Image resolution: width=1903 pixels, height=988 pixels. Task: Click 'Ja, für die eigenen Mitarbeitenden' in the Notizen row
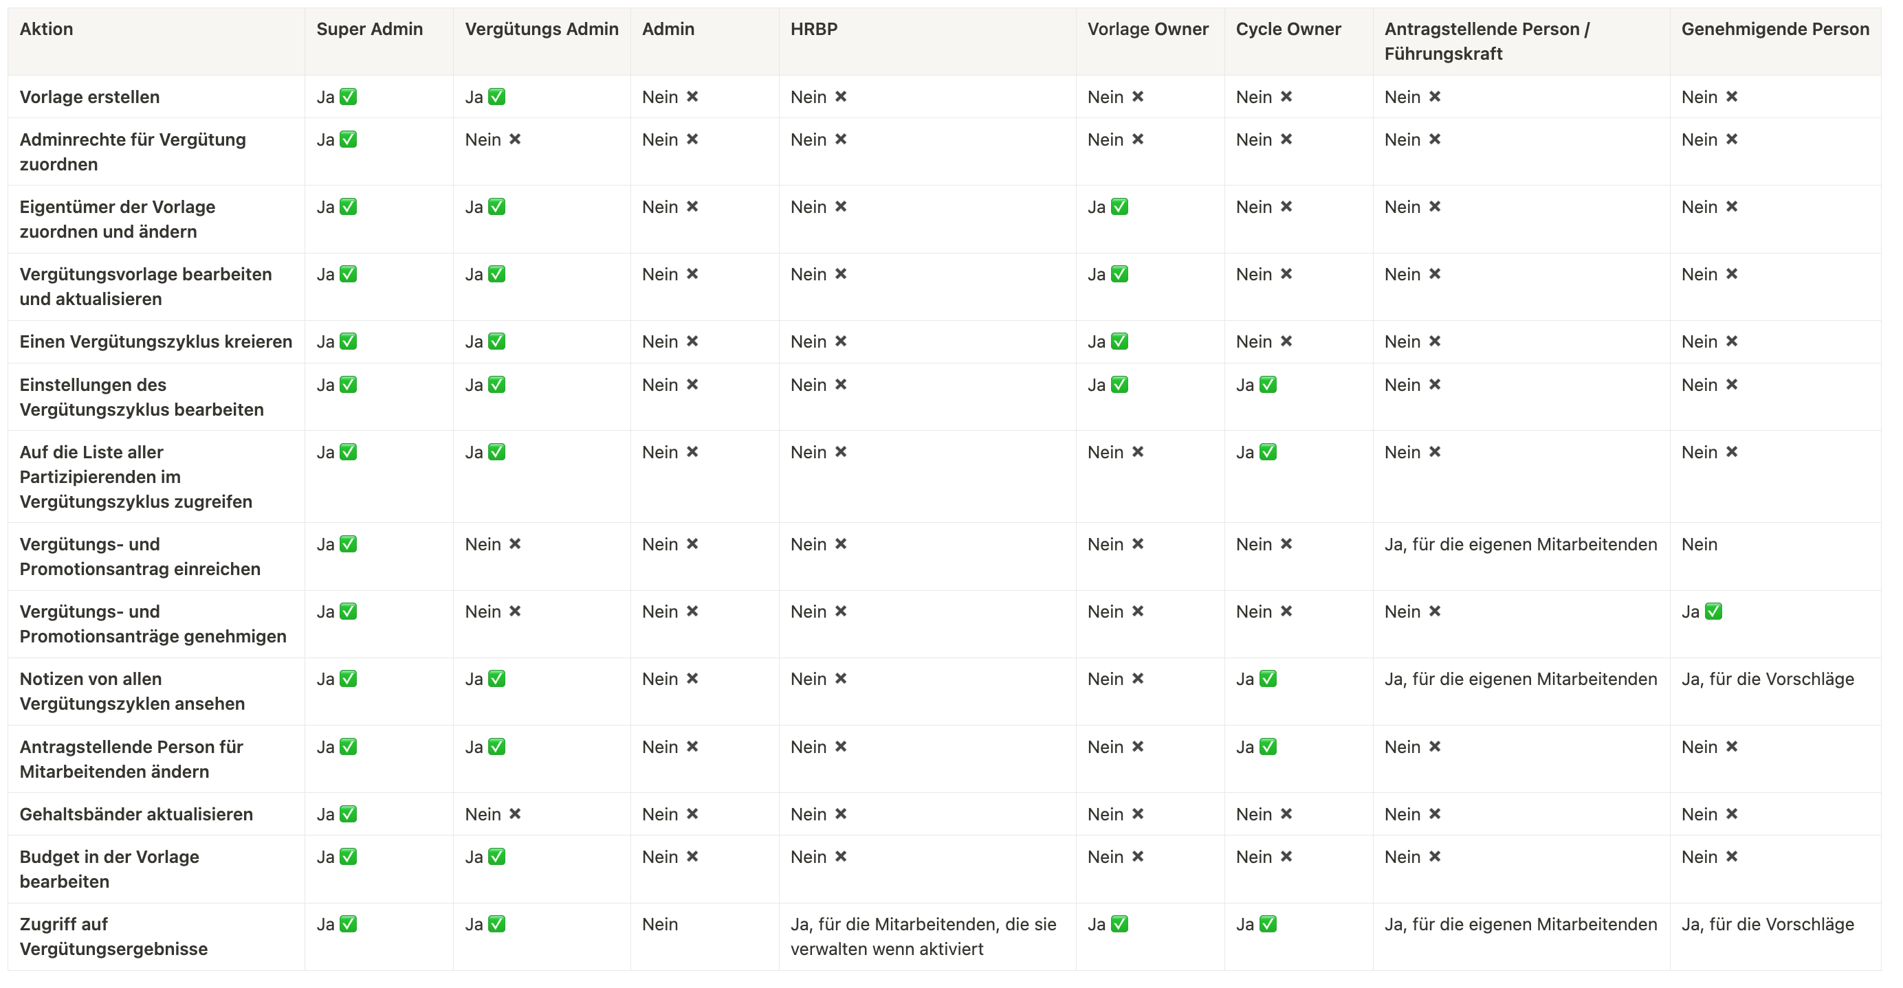1520,680
